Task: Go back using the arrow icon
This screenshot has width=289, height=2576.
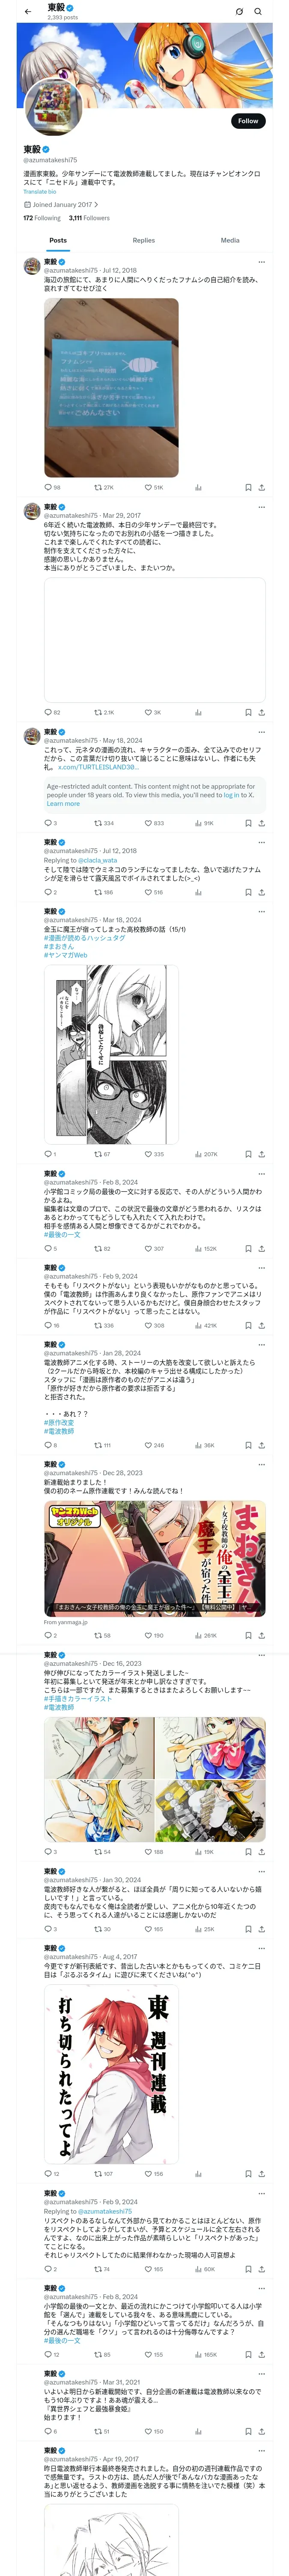Action: tap(28, 12)
